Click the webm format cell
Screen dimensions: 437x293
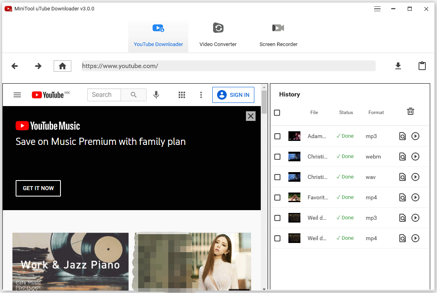point(373,157)
